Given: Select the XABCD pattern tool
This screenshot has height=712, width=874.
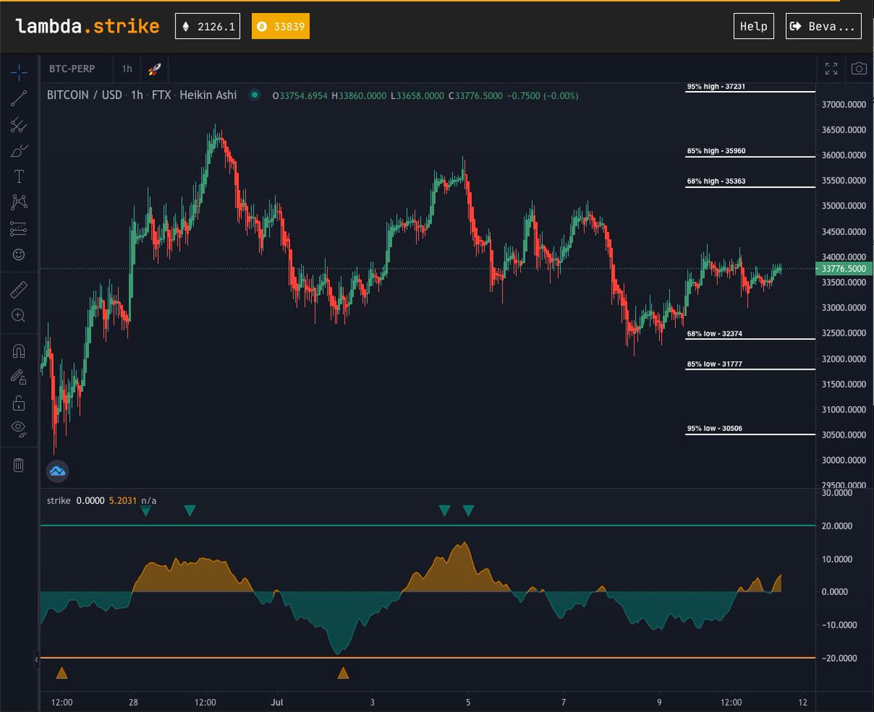Looking at the screenshot, I should point(19,202).
